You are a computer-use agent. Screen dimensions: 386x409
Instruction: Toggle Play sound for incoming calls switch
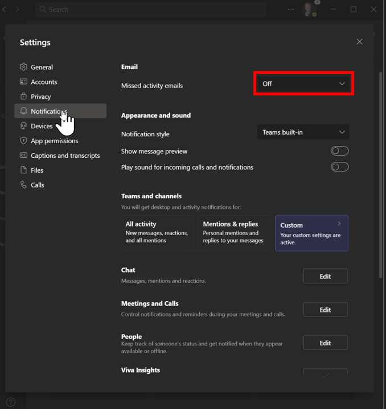click(339, 167)
